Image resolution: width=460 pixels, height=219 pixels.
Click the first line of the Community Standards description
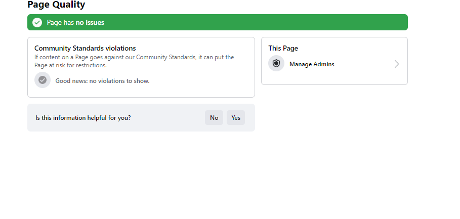click(x=134, y=57)
